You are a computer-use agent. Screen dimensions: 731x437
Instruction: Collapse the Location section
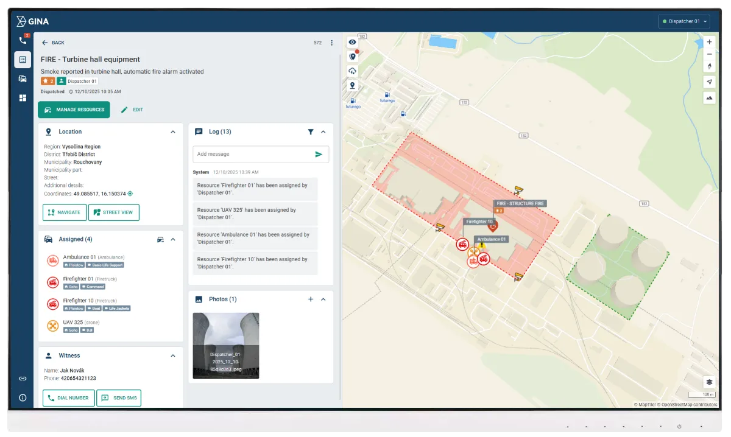click(173, 131)
